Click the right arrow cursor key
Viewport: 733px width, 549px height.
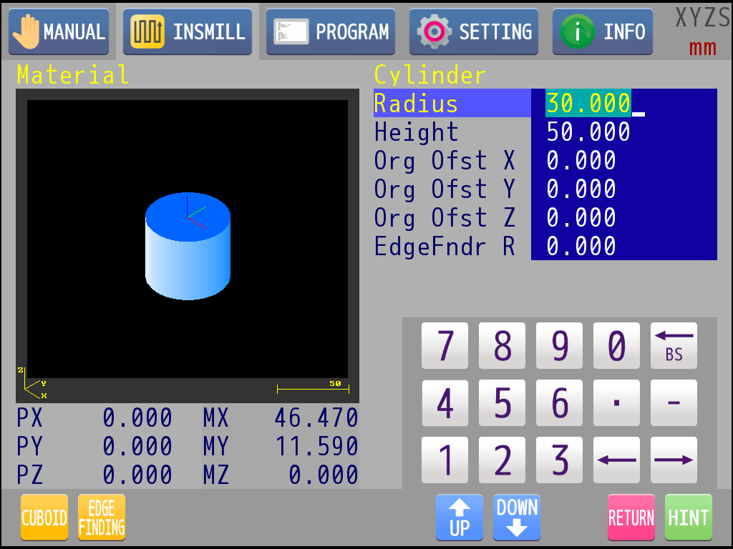674,460
